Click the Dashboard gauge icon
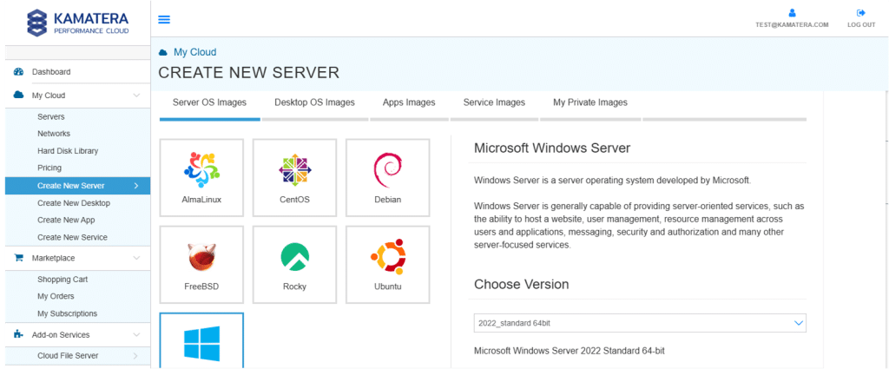Screen dimensions: 889x369 tap(18, 72)
